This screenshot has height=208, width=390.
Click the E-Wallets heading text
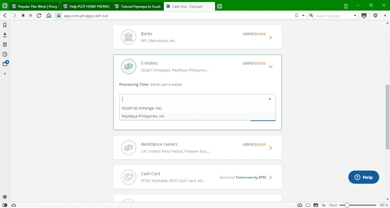(150, 63)
